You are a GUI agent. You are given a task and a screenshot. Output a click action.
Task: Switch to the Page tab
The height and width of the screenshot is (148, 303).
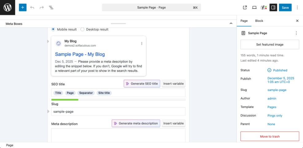(244, 21)
